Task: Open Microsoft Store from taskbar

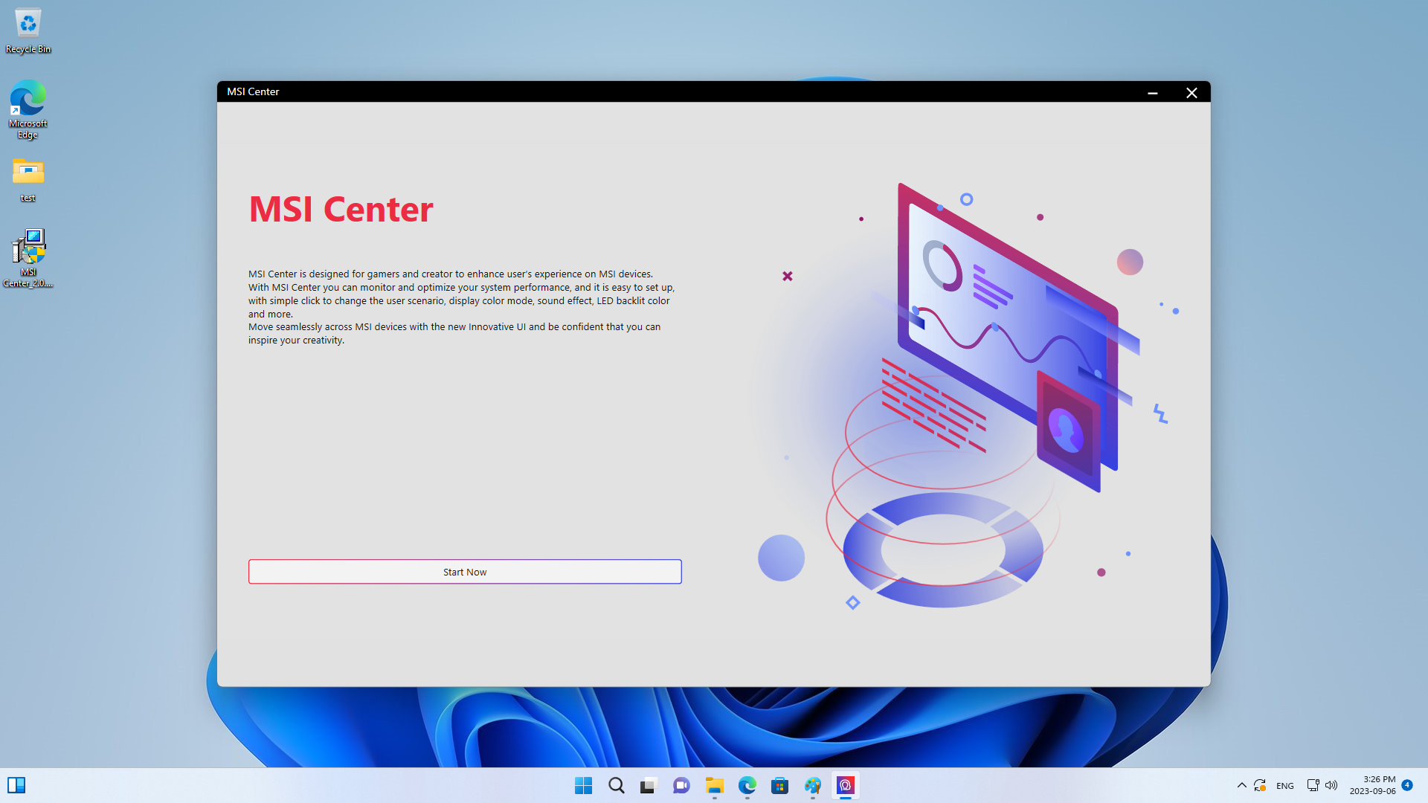Action: click(x=779, y=784)
